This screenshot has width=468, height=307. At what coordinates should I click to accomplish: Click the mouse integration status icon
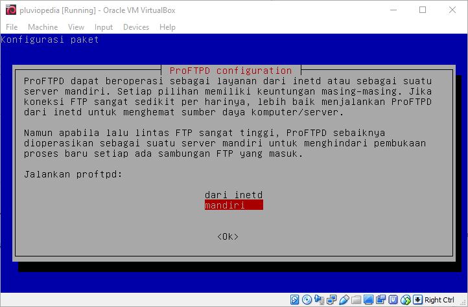[x=406, y=300]
